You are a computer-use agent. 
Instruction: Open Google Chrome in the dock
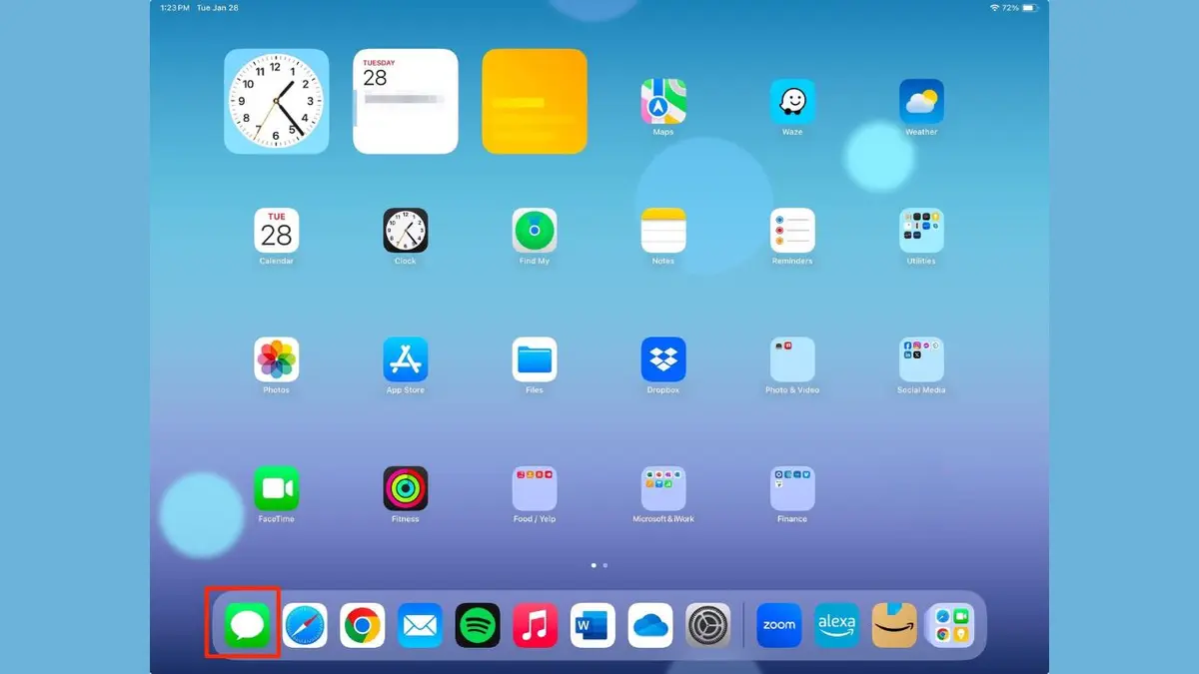(363, 625)
